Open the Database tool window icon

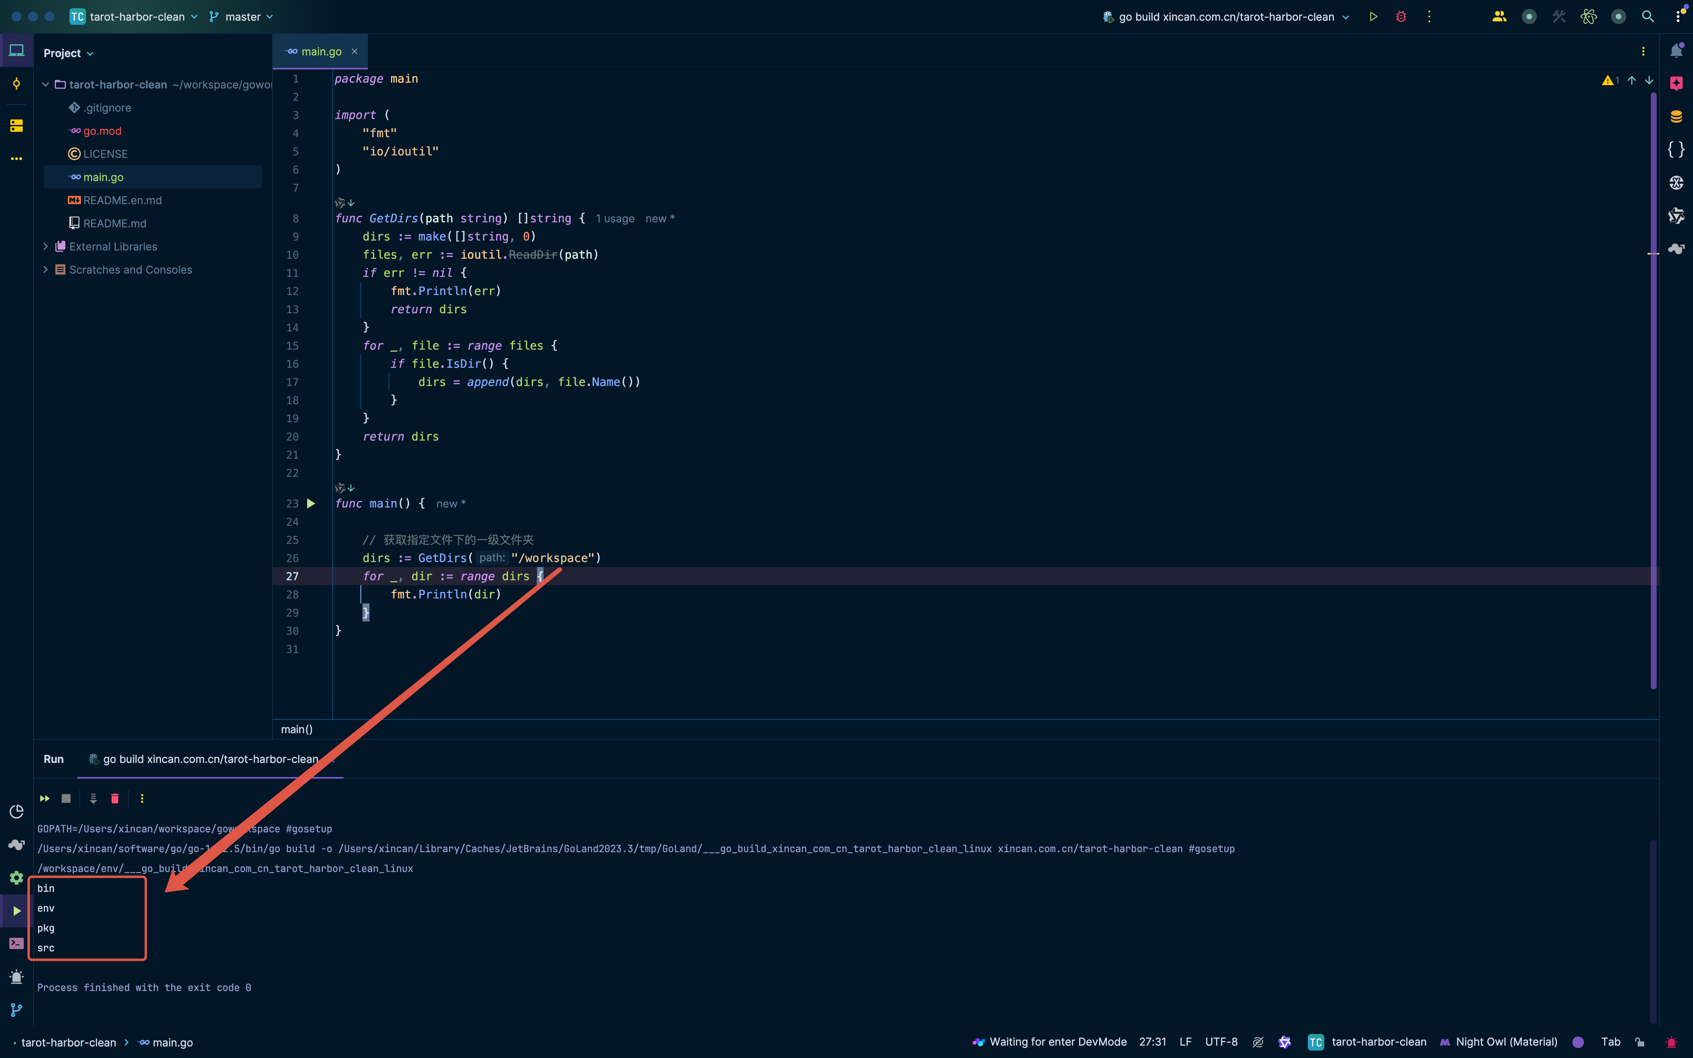[x=1676, y=117]
